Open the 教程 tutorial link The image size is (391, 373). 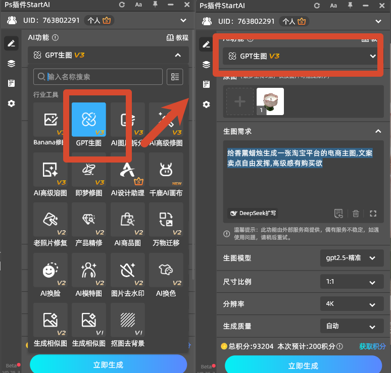(x=177, y=38)
